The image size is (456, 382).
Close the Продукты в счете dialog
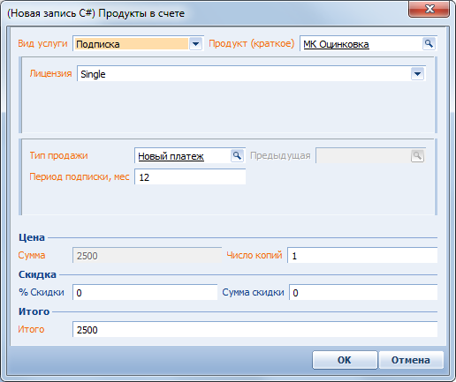[429, 9]
